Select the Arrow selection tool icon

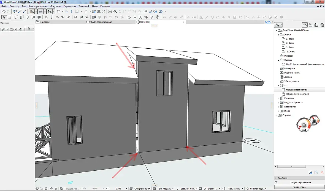click(4, 17)
